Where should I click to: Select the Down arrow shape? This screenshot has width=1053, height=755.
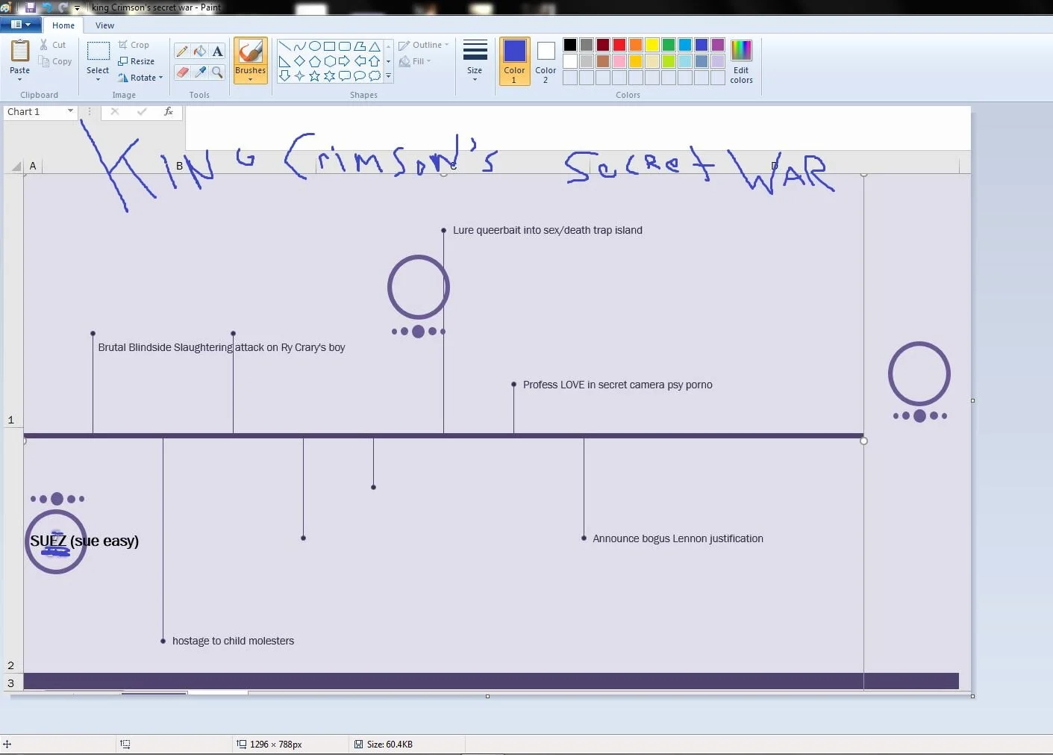284,76
